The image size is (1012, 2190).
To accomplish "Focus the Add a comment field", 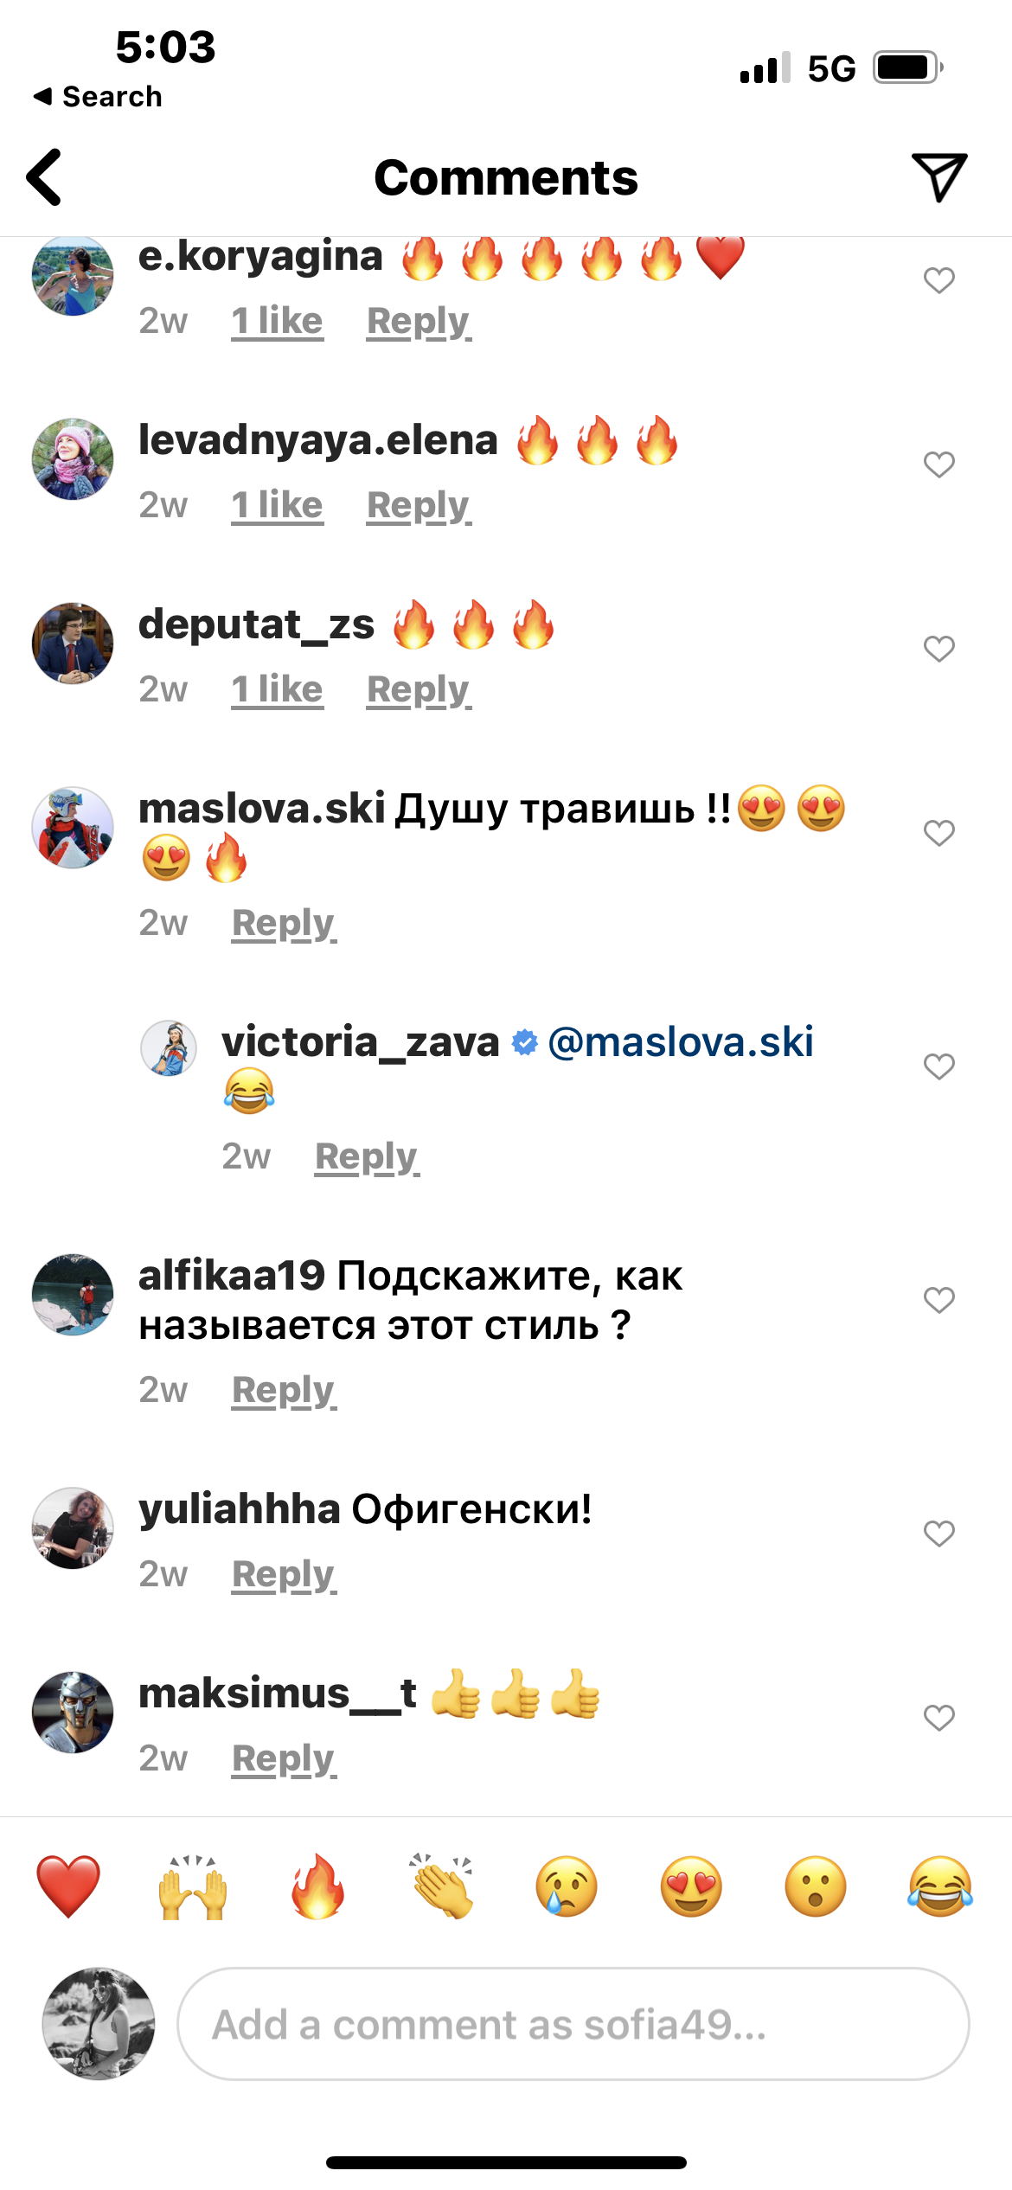I will [x=573, y=2024].
